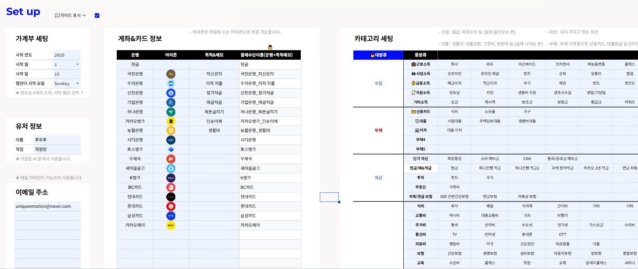Click the 국민은행 row bank icon
The width and height of the screenshot is (638, 269).
pyautogui.click(x=171, y=74)
